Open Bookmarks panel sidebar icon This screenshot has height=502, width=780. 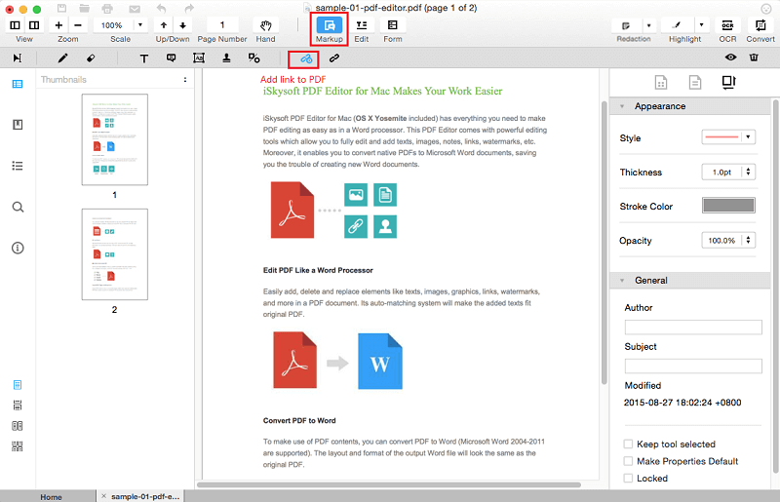(x=18, y=125)
